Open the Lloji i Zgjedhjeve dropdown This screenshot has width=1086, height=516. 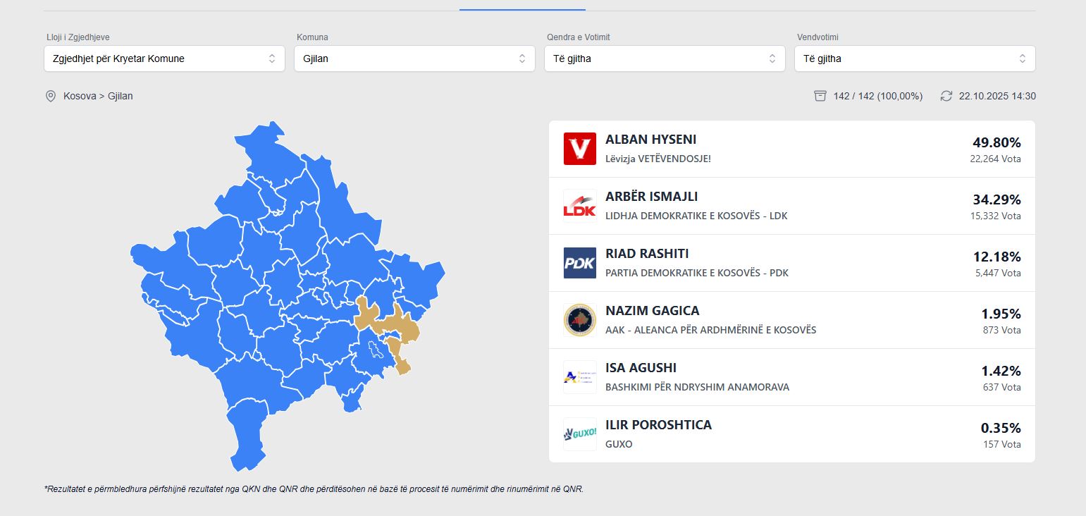click(164, 59)
